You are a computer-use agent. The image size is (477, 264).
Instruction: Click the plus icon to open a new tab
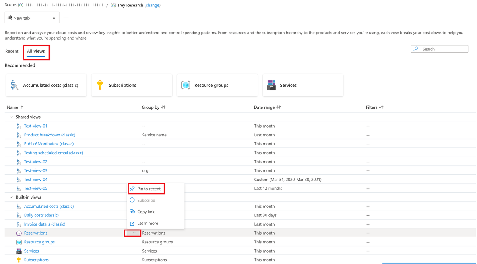(x=66, y=17)
